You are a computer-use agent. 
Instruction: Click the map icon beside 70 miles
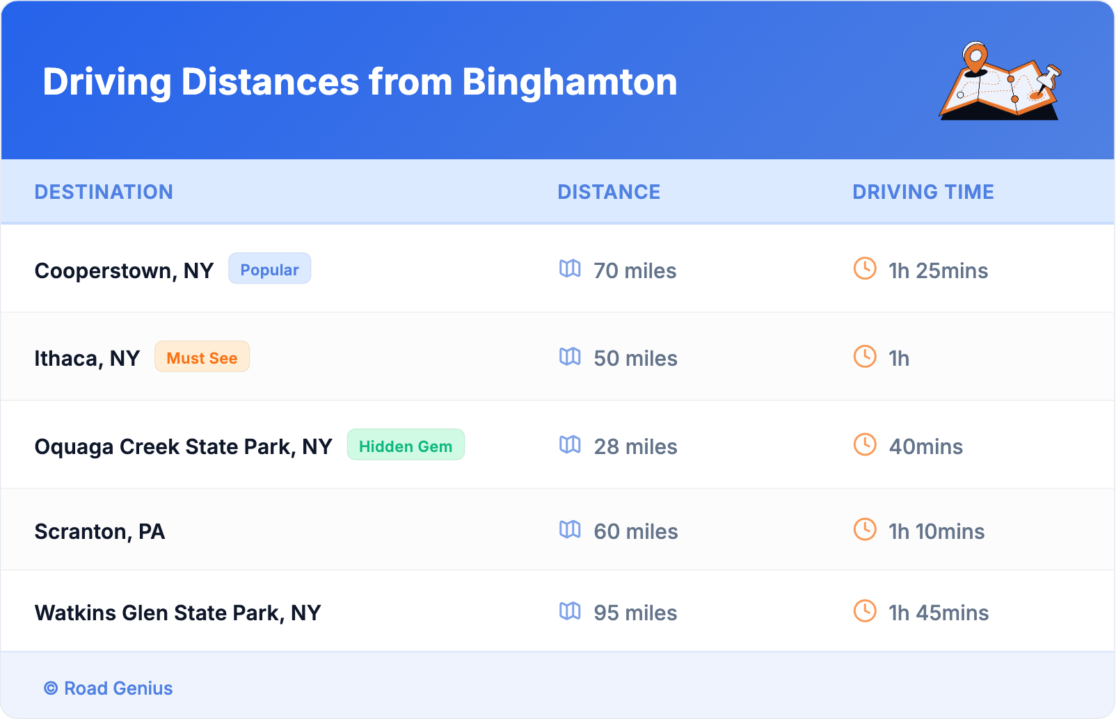tap(570, 268)
